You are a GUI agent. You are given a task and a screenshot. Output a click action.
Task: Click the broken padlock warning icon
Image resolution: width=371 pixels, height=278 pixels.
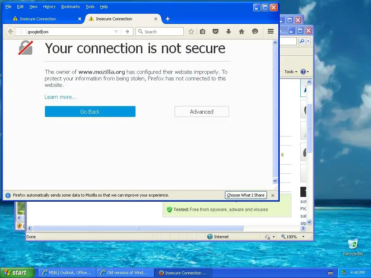point(26,48)
